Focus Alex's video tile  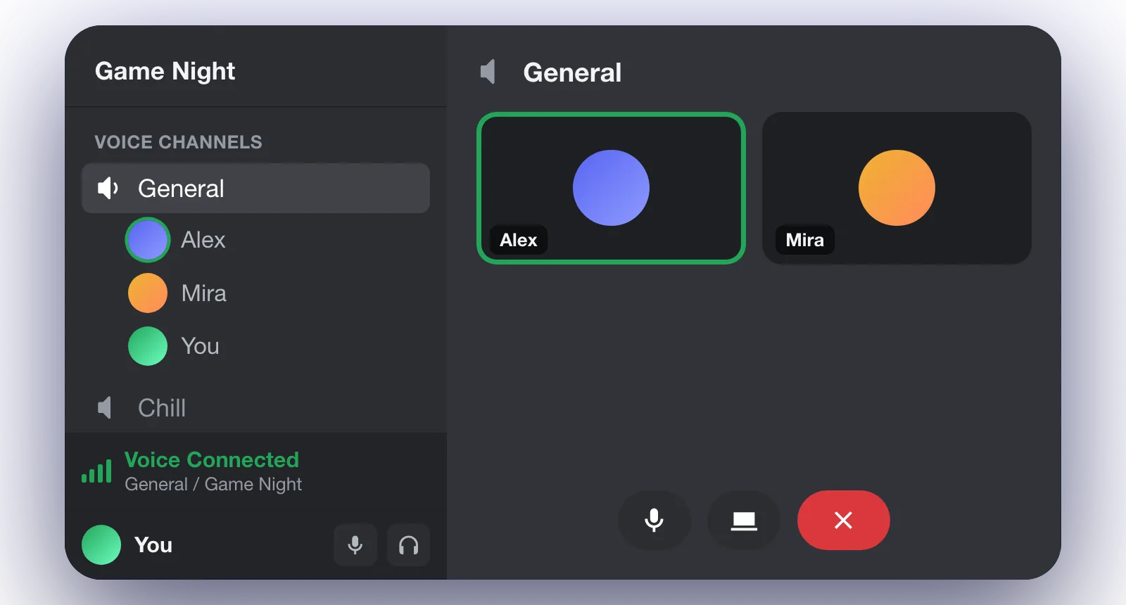coord(611,188)
